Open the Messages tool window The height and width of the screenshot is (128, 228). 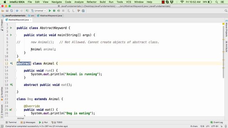(28, 122)
